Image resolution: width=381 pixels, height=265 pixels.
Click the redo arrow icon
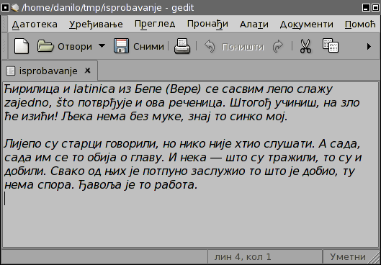pyautogui.click(x=278, y=46)
